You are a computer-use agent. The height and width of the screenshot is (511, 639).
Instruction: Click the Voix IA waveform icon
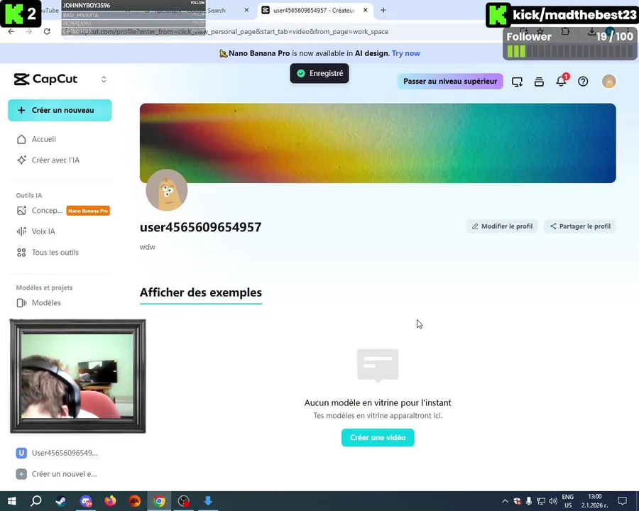click(21, 231)
